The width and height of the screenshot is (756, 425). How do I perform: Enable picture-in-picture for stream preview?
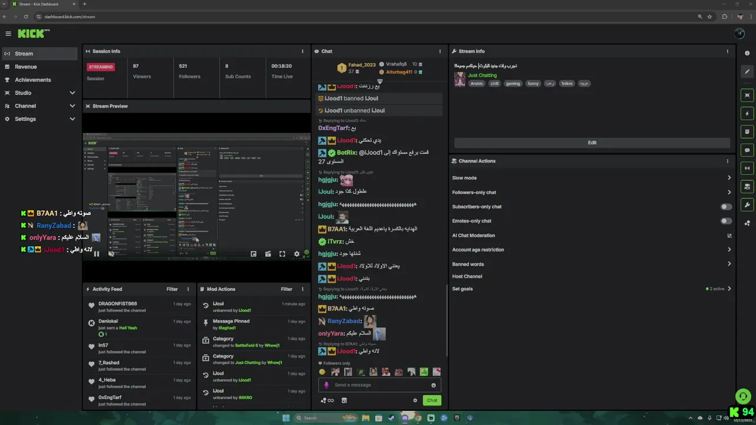[x=253, y=254]
